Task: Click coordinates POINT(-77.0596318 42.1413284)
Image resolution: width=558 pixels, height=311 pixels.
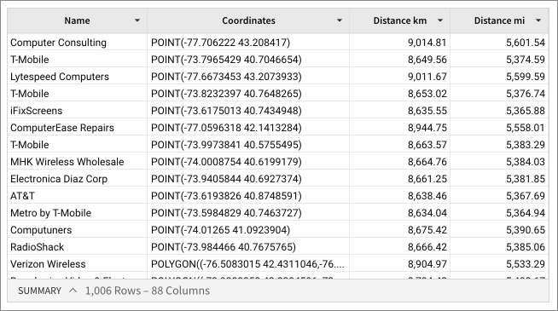Action: [x=226, y=128]
